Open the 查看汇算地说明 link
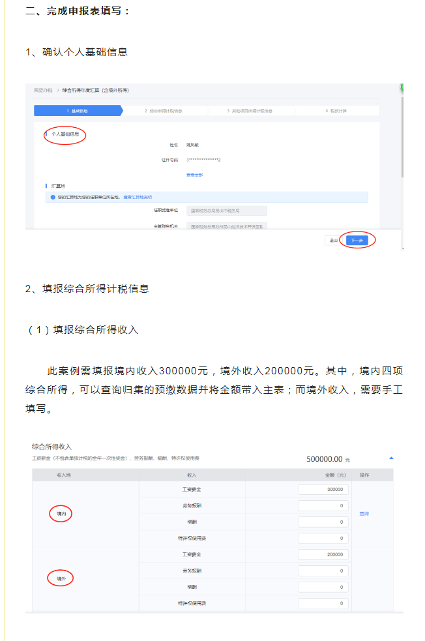The height and width of the screenshot is (641, 425). (x=138, y=197)
